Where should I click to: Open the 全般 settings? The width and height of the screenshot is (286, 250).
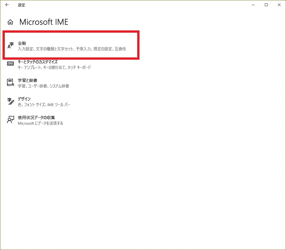coord(22,43)
